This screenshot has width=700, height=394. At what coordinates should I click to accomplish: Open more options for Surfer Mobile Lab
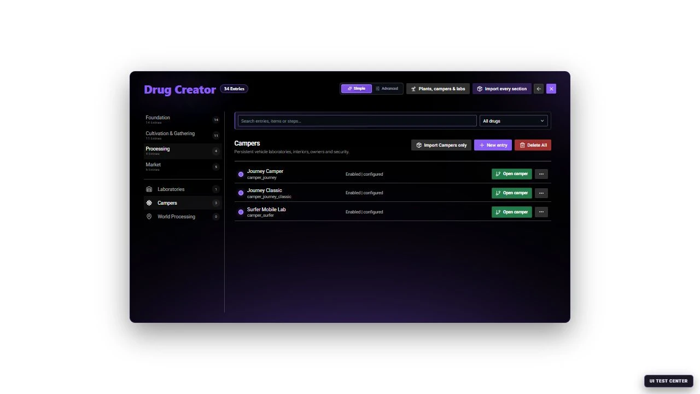pos(541,212)
